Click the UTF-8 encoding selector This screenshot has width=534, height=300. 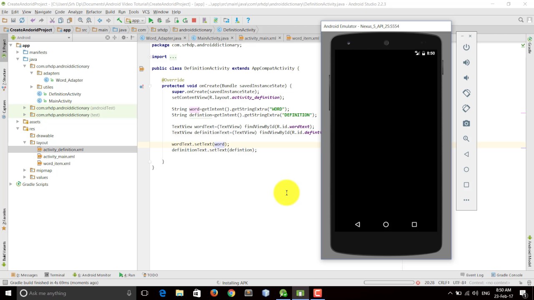pos(461,282)
